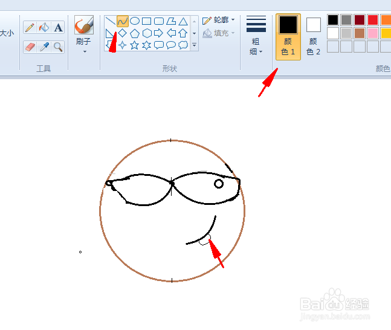The image size is (391, 330).
Task: Choose the Right triangle shape
Action: click(109, 33)
